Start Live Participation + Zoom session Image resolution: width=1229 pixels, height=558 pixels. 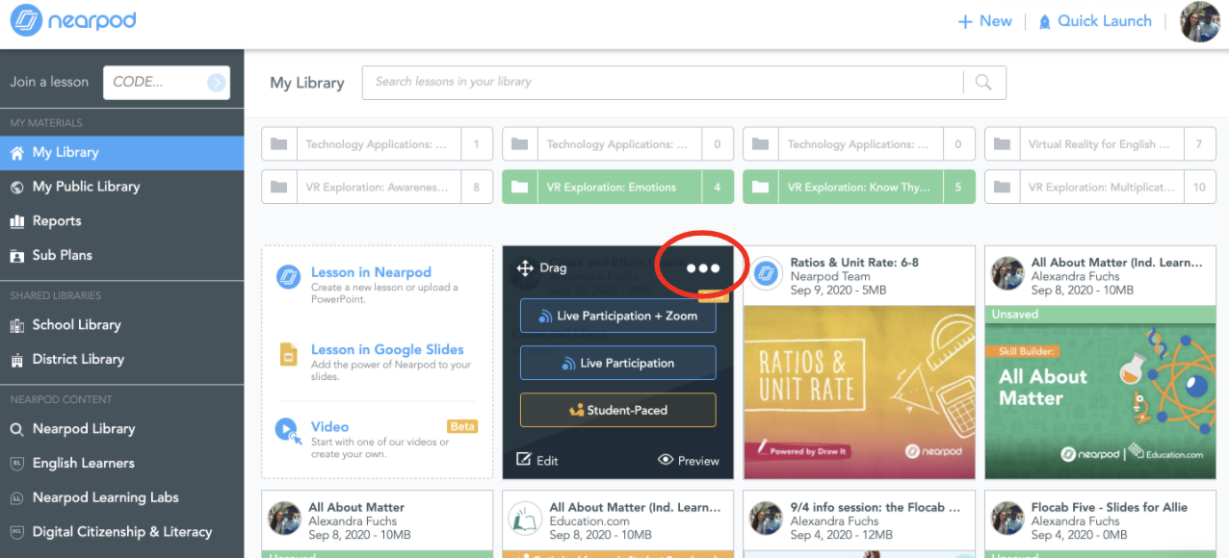617,316
